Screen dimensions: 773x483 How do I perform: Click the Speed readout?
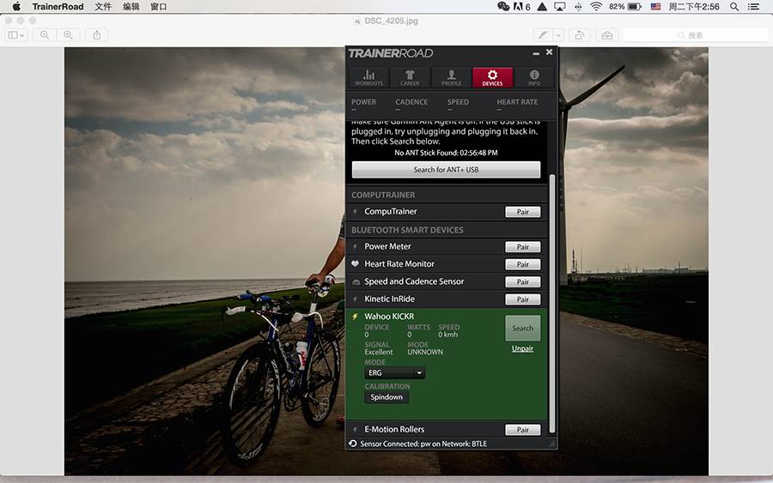[x=458, y=105]
